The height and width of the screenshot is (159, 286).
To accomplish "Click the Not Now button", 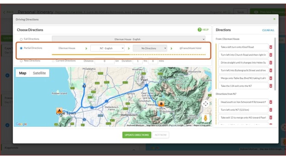I will 161,135.
